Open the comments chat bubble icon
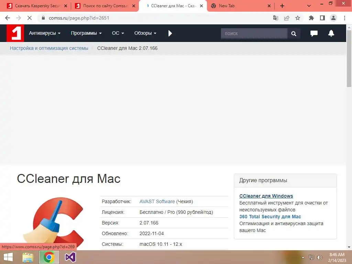352x264 pixels. (314, 33)
